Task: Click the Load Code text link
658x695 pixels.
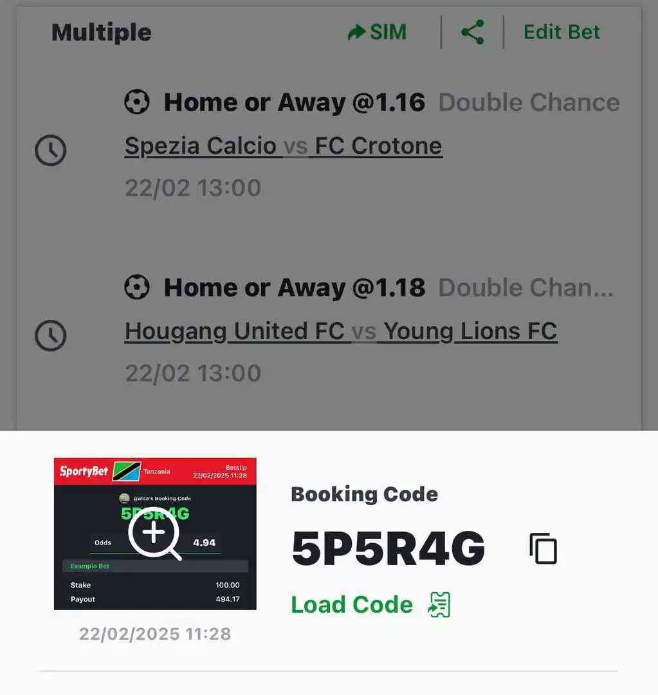Action: (352, 605)
